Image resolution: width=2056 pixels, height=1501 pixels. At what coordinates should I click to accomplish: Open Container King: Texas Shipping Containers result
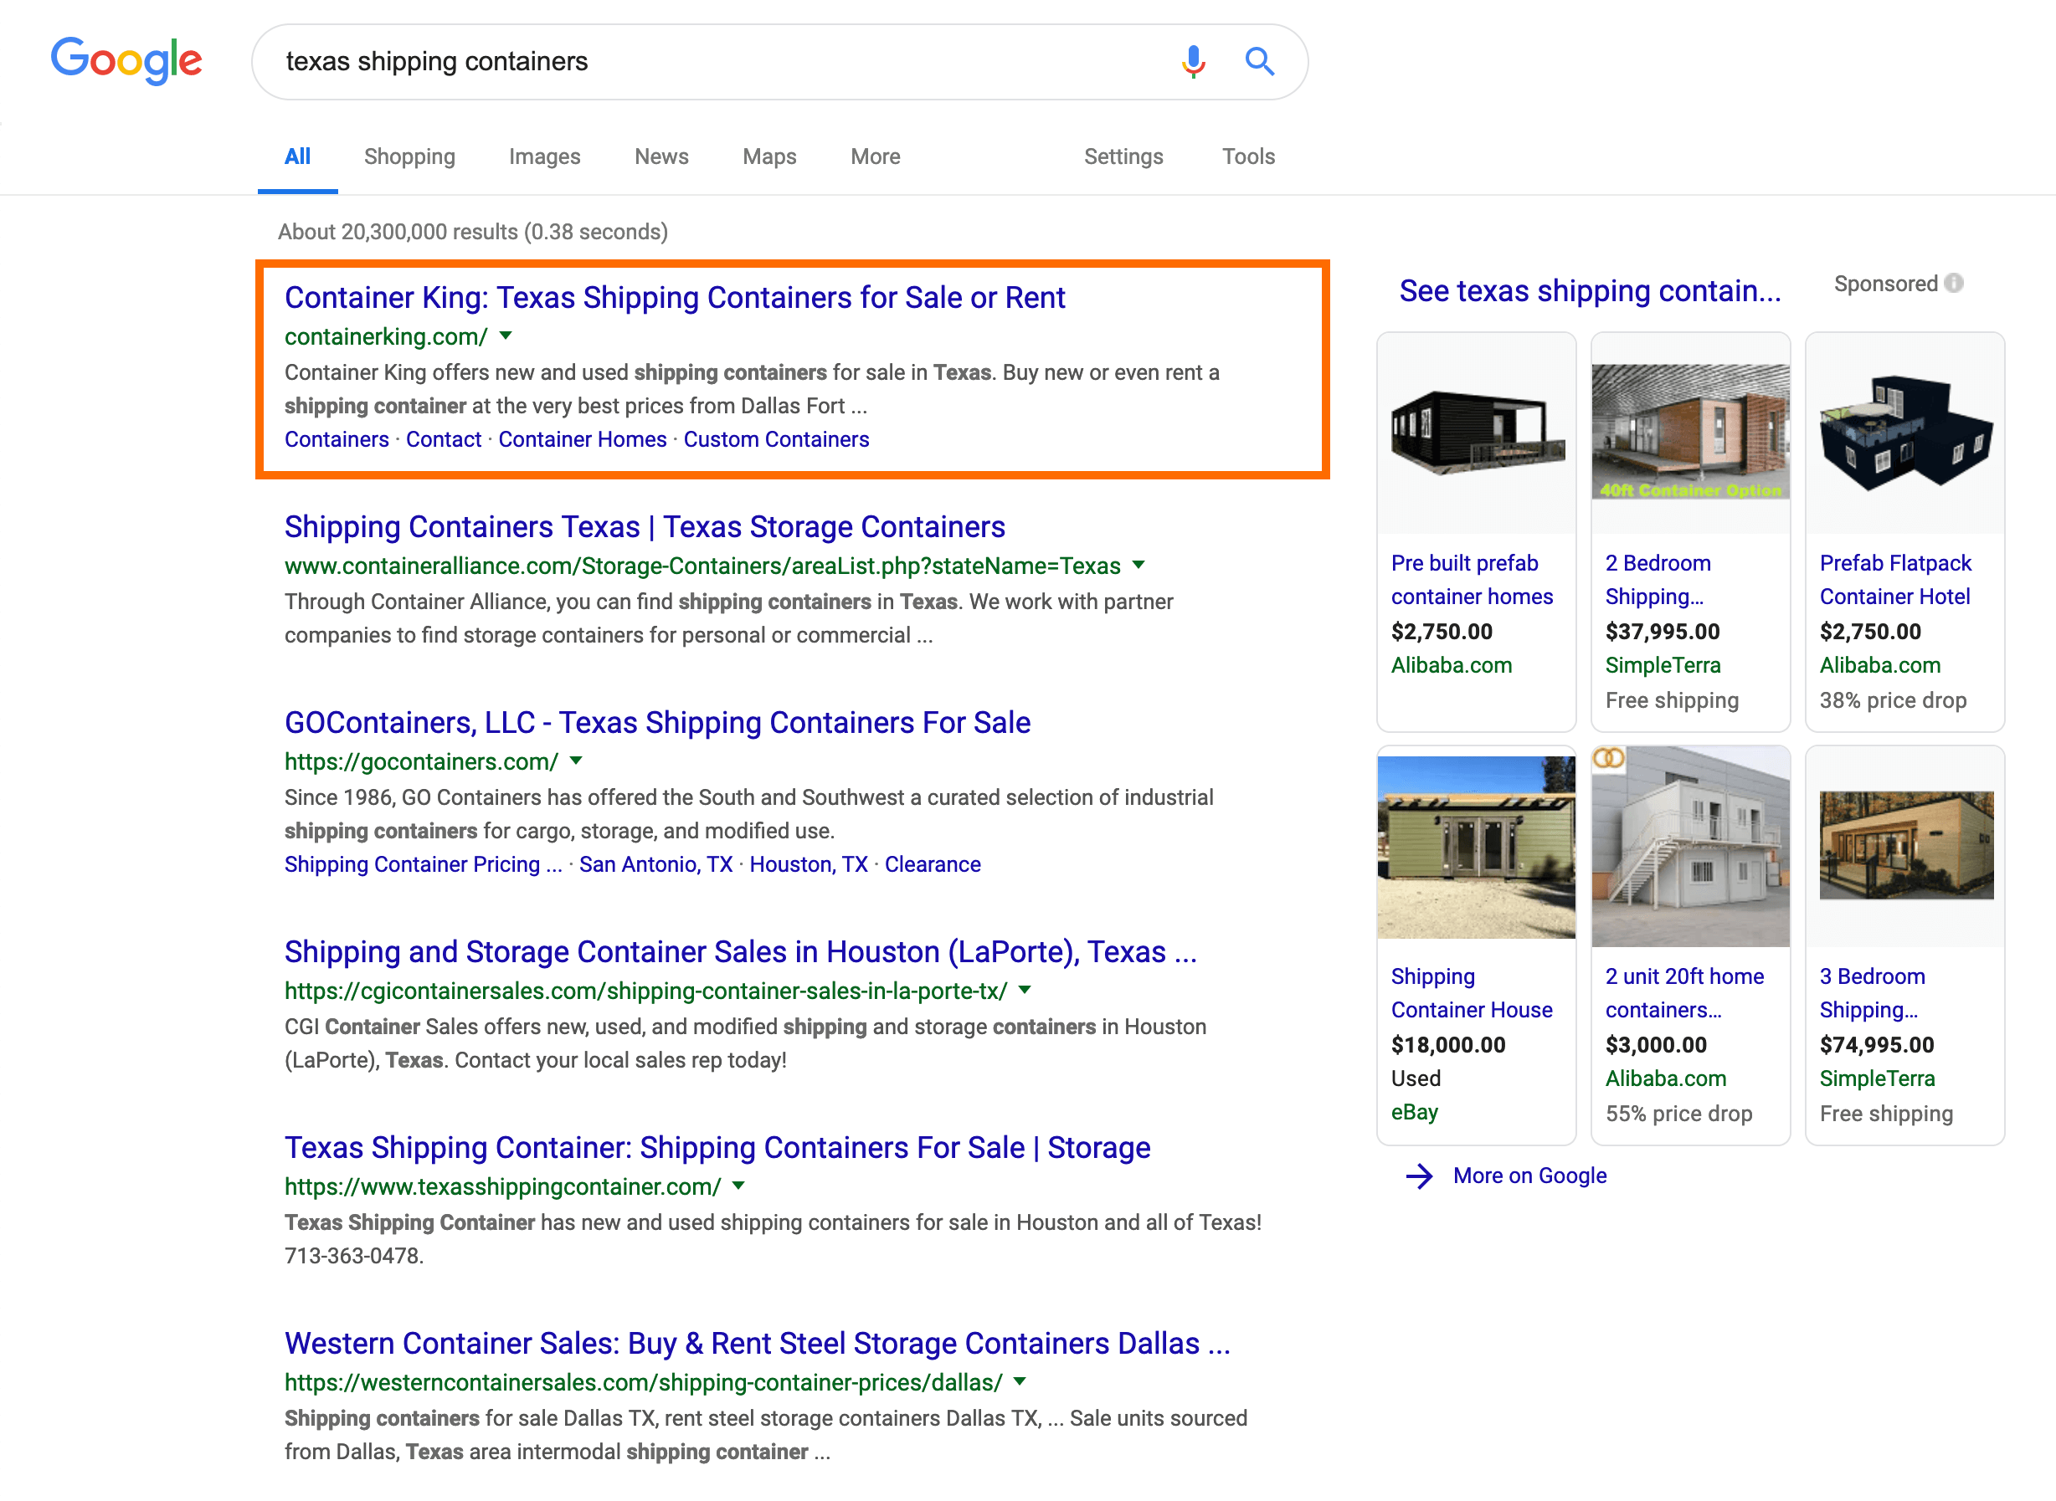pyautogui.click(x=675, y=297)
